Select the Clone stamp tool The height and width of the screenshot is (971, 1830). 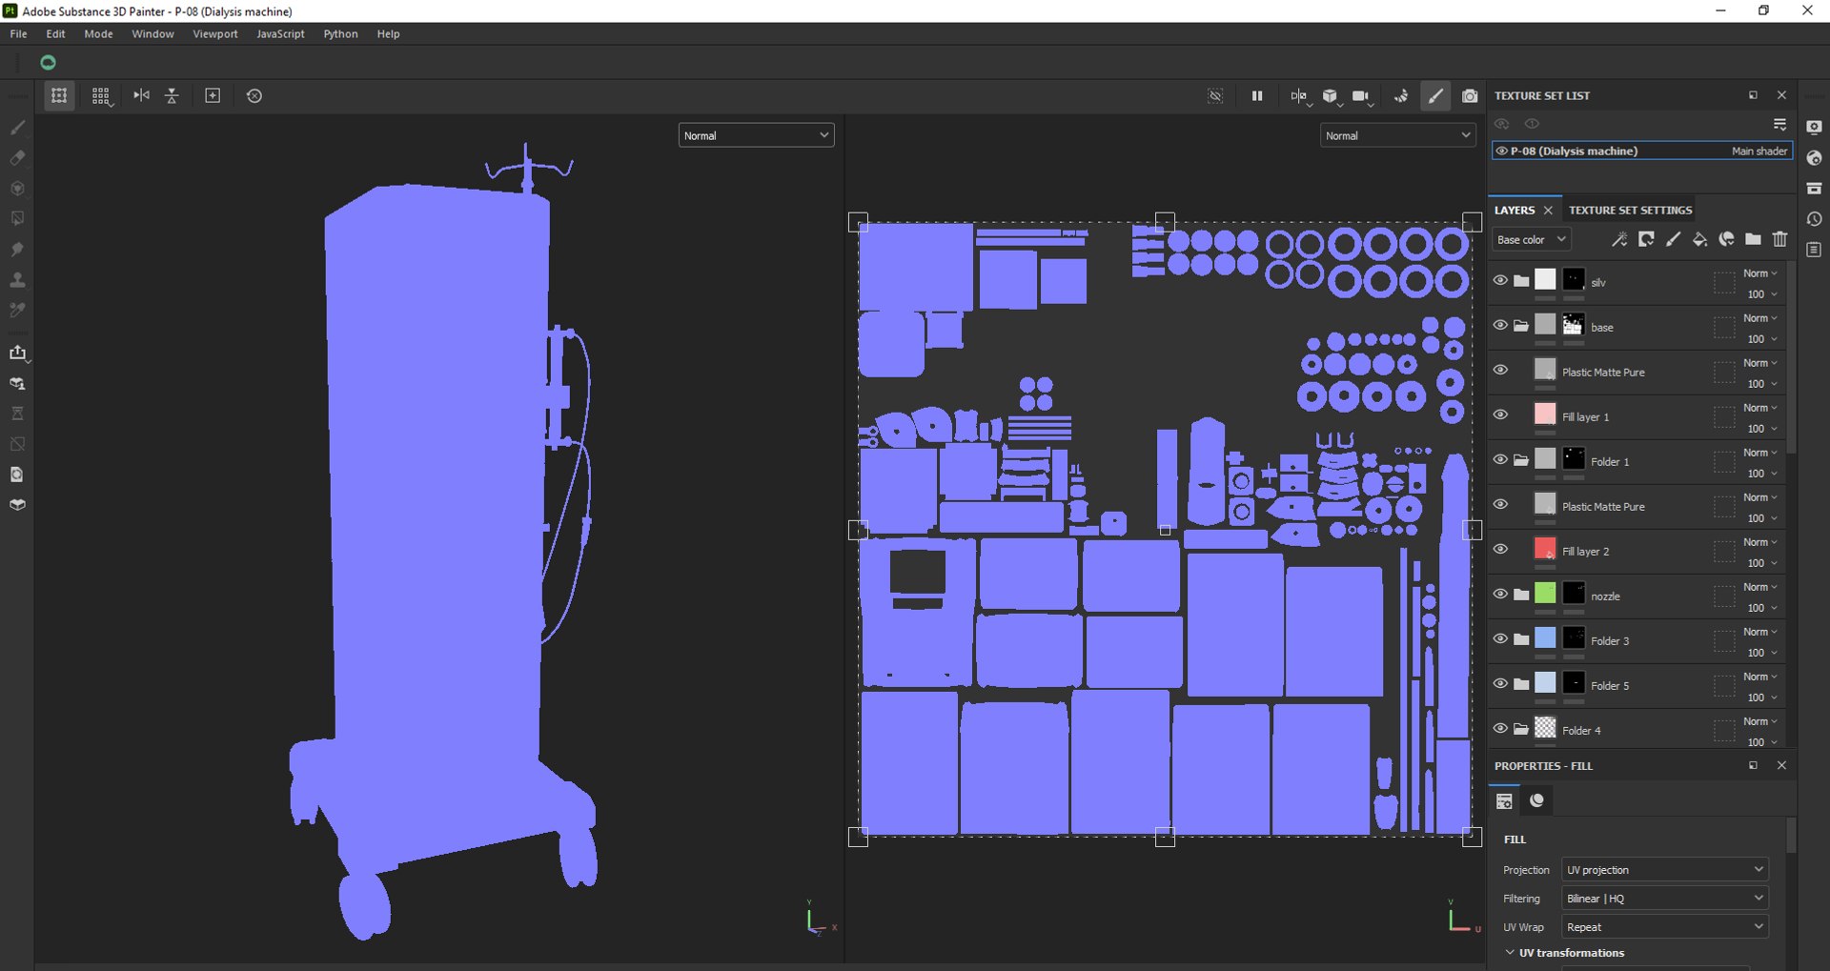(x=17, y=279)
